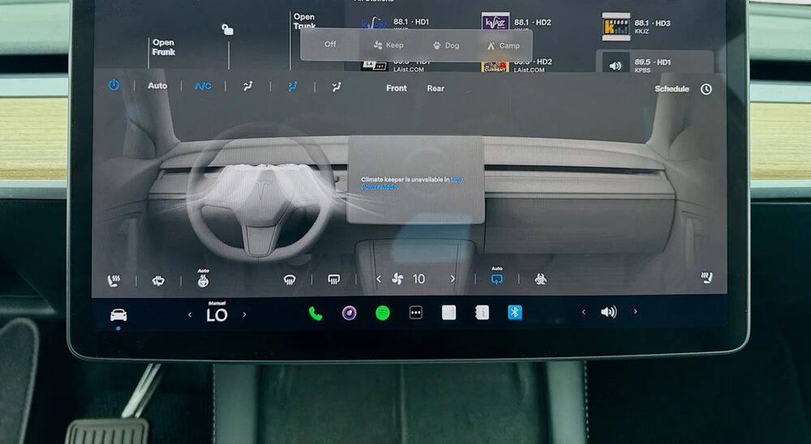Select Camp mode option
The image size is (811, 444).
pos(503,45)
